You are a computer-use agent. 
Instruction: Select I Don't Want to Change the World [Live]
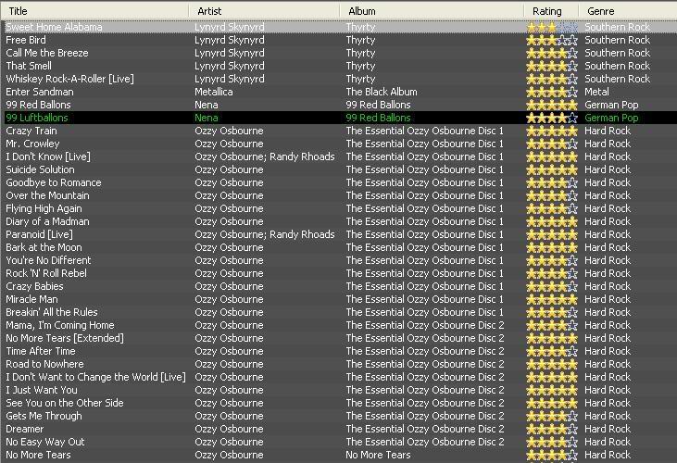[x=95, y=377]
